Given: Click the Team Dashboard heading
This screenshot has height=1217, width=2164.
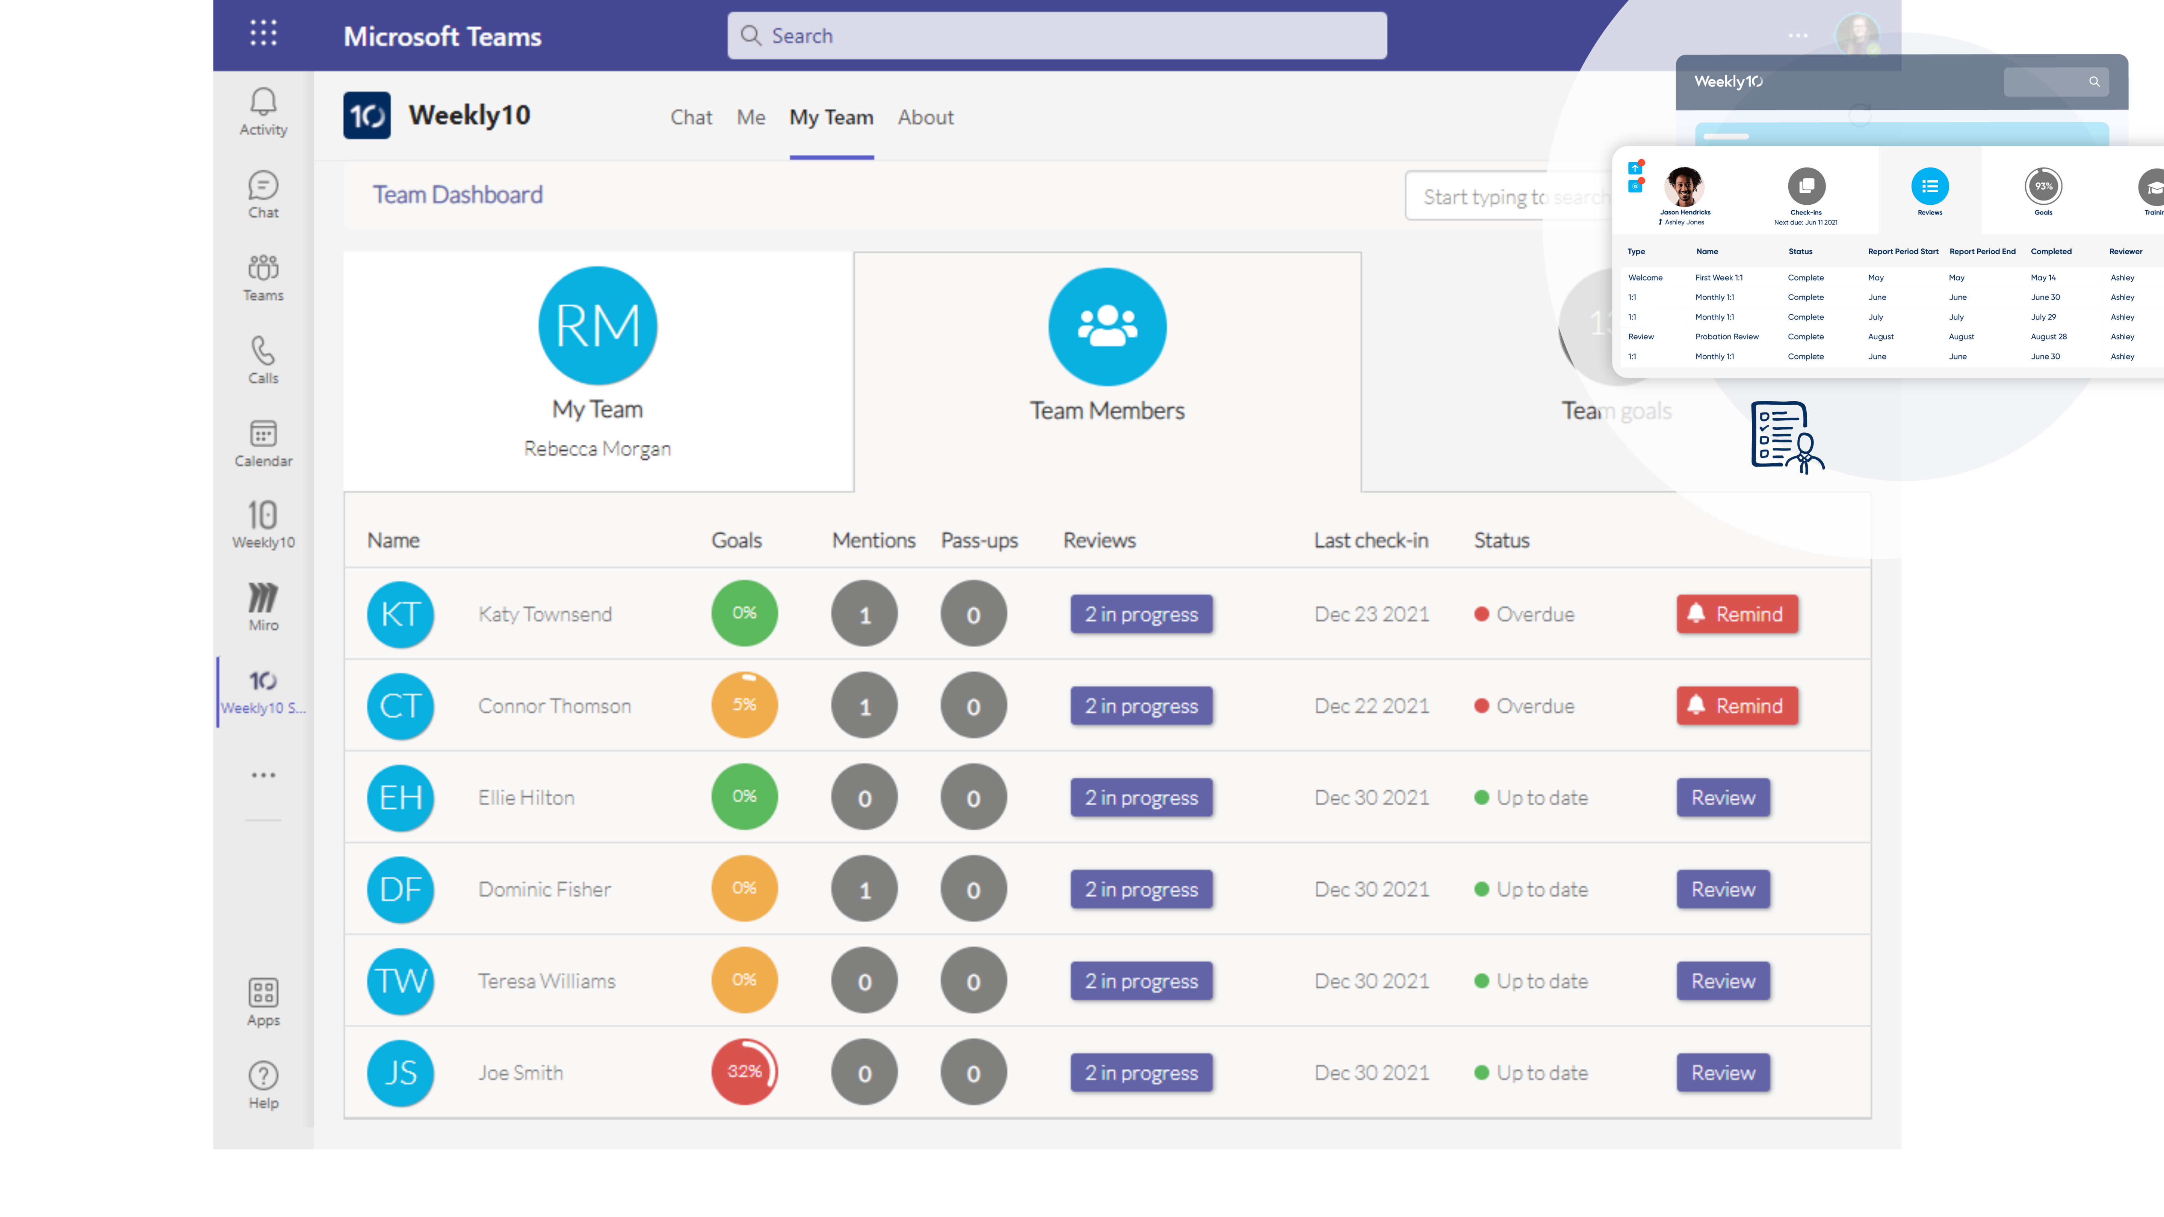Looking at the screenshot, I should [x=458, y=195].
